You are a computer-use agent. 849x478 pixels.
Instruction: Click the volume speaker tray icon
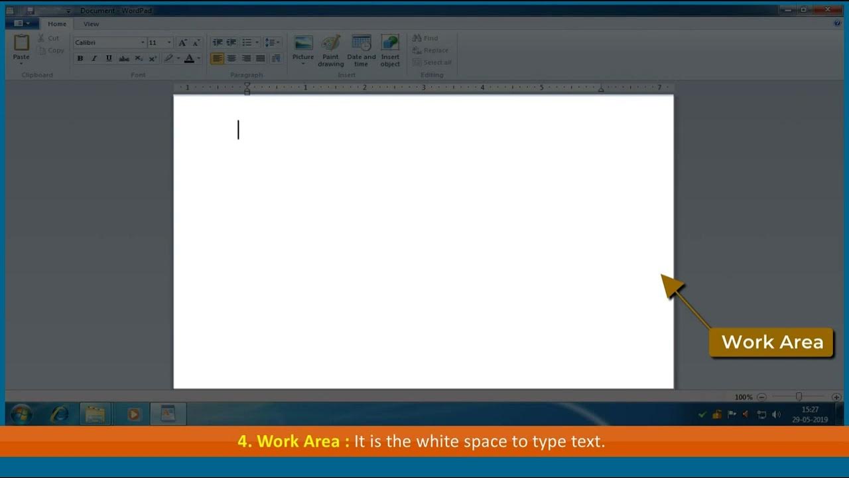(776, 415)
